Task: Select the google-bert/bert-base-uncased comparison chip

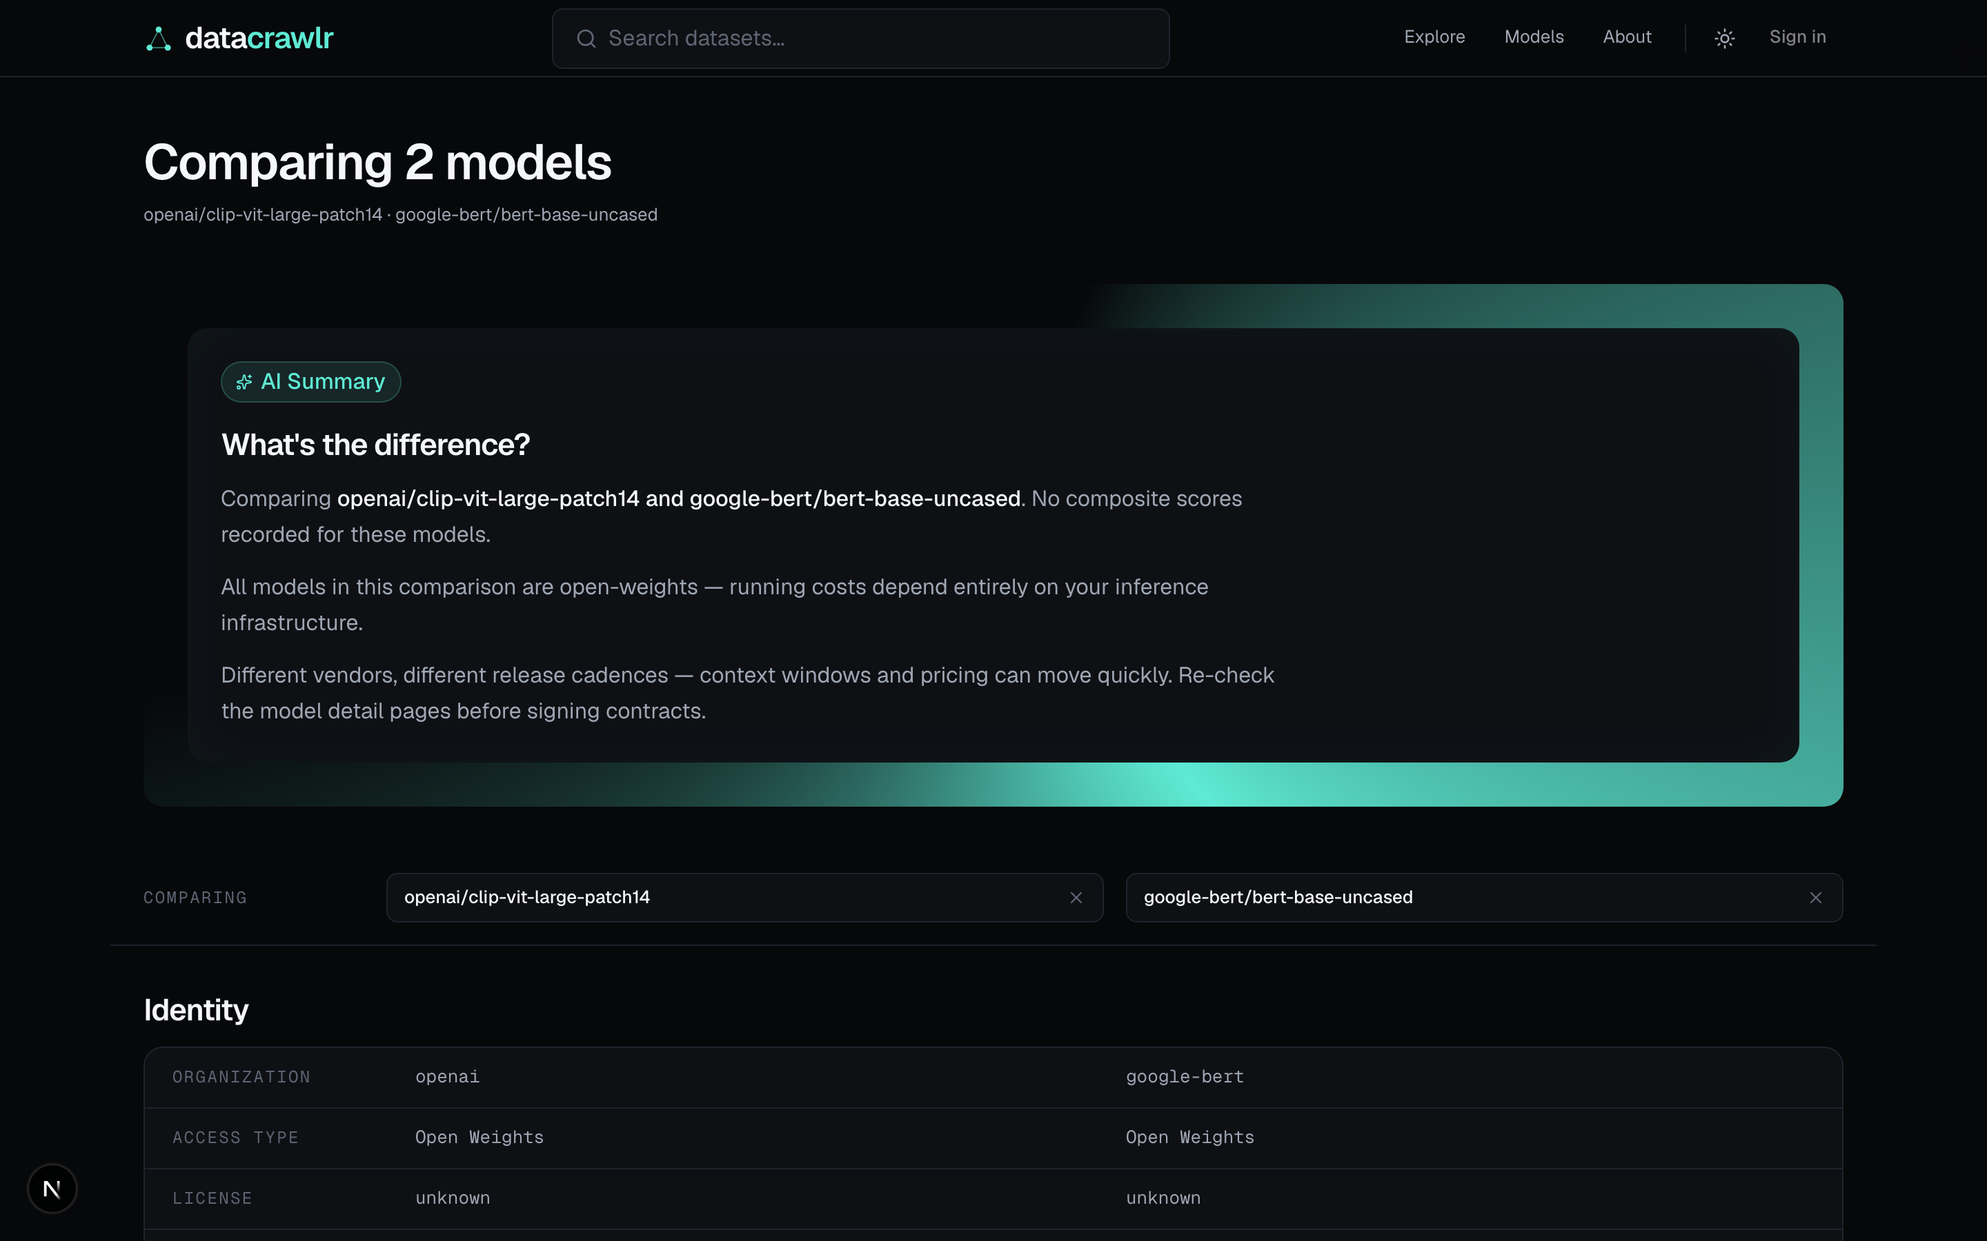Action: [1483, 898]
